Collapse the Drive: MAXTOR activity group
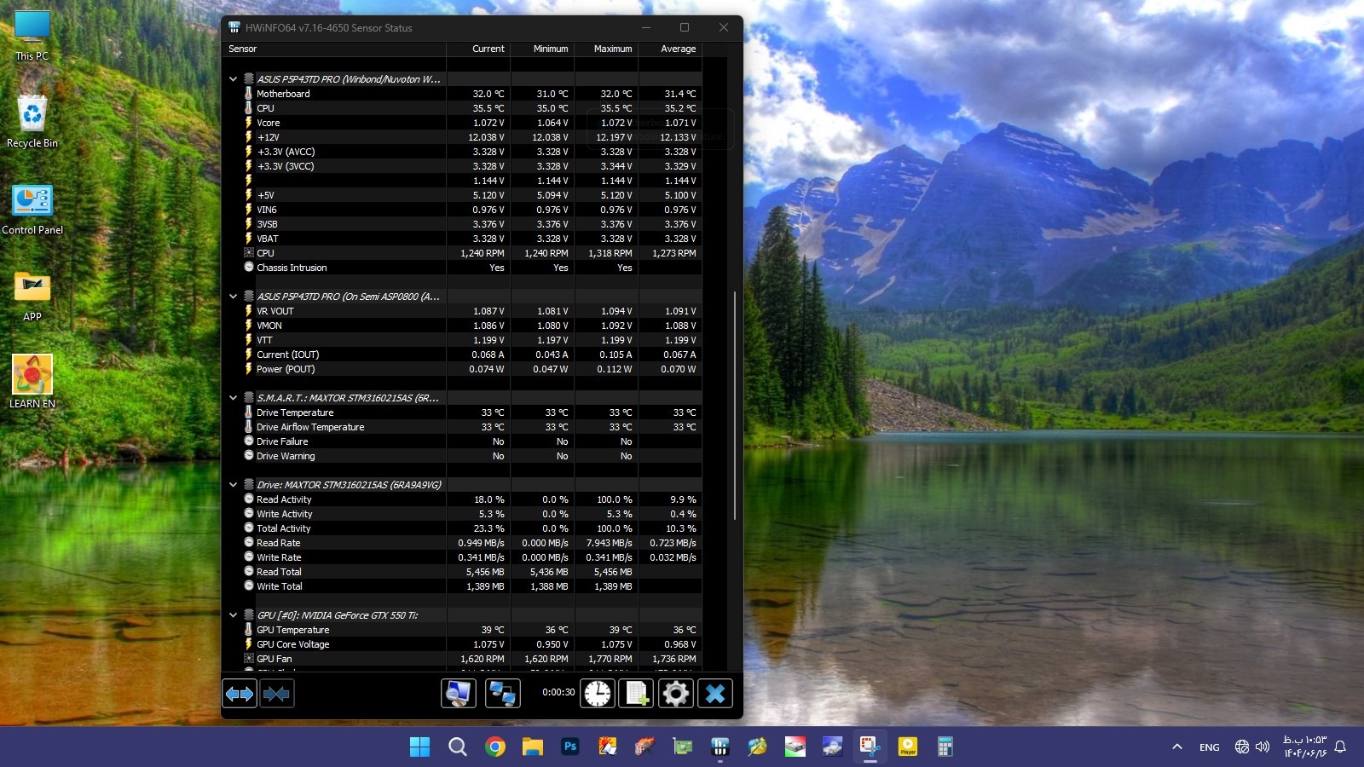Screen dimensions: 1364x767 [233, 485]
